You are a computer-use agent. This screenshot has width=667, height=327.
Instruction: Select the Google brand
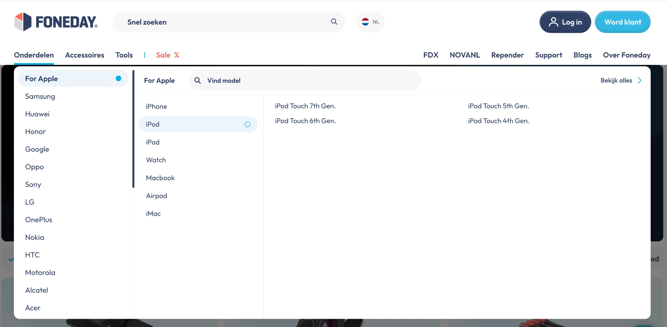[37, 149]
